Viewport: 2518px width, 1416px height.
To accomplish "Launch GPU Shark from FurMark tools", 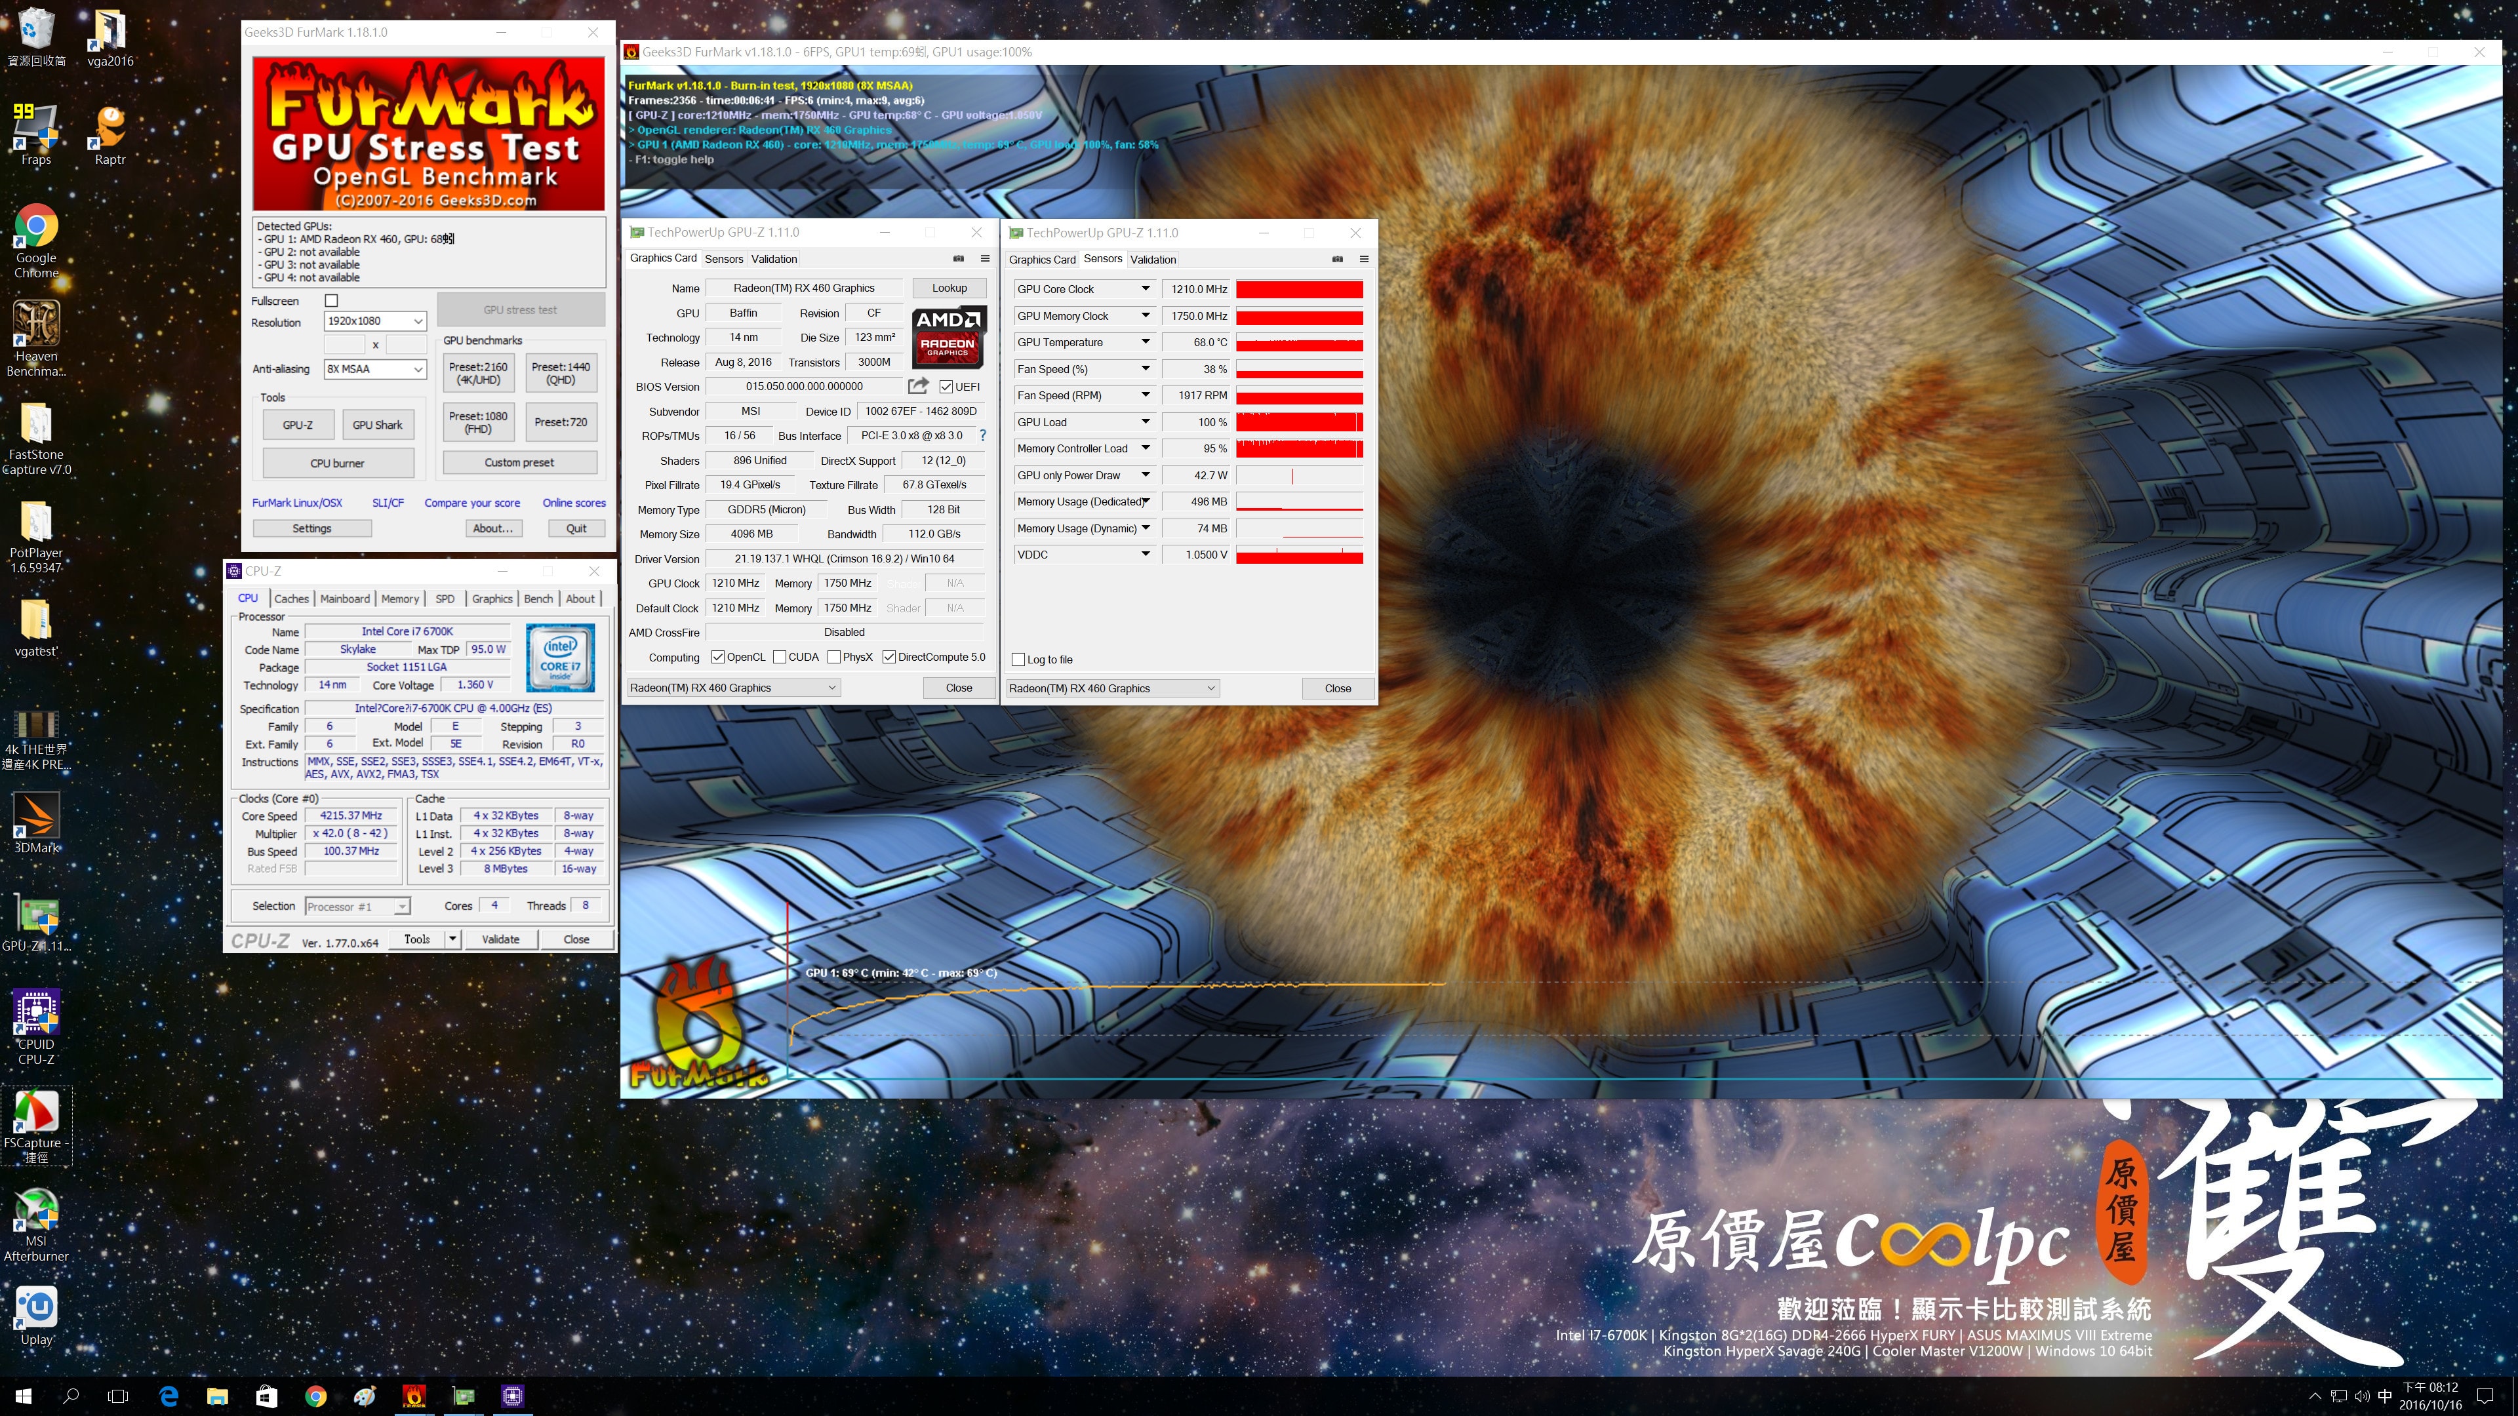I will 377,425.
